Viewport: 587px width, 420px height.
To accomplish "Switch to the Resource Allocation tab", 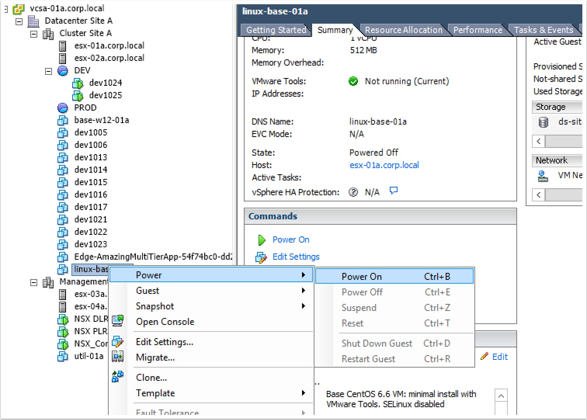I will [x=403, y=30].
